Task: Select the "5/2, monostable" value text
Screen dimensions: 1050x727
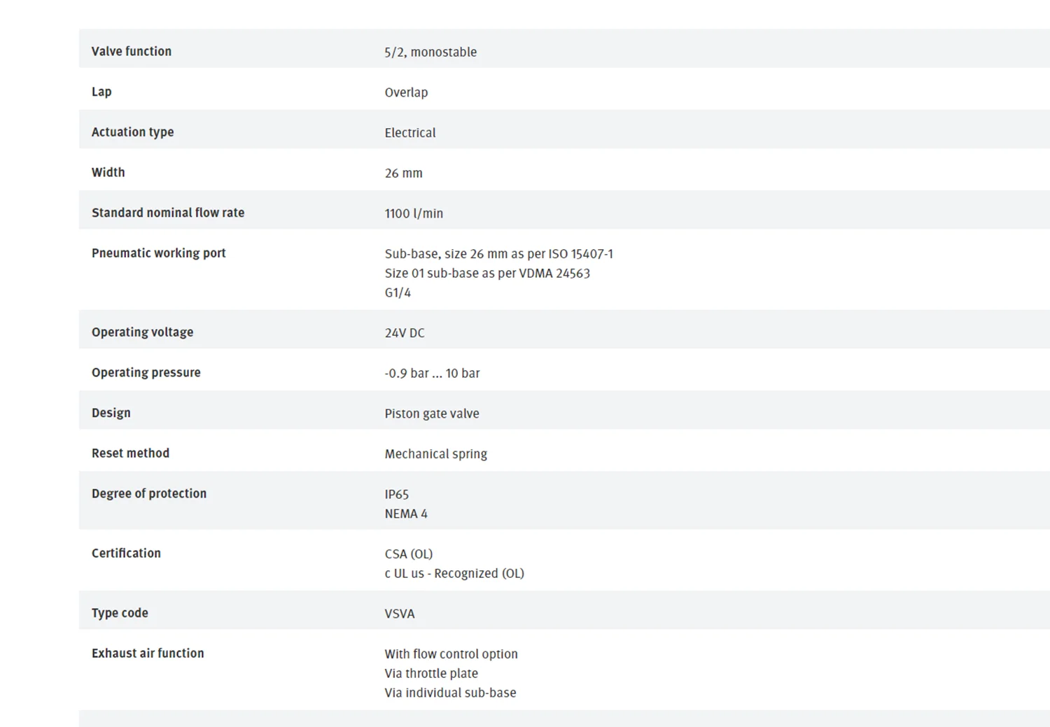Action: pyautogui.click(x=430, y=52)
